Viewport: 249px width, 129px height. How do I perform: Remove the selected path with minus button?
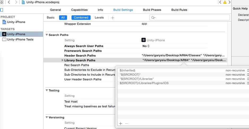pyautogui.click(x=126, y=123)
